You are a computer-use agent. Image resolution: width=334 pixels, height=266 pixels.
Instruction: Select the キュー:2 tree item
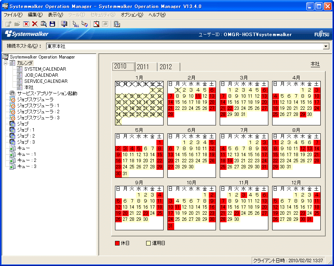pyautogui.click(x=27, y=160)
